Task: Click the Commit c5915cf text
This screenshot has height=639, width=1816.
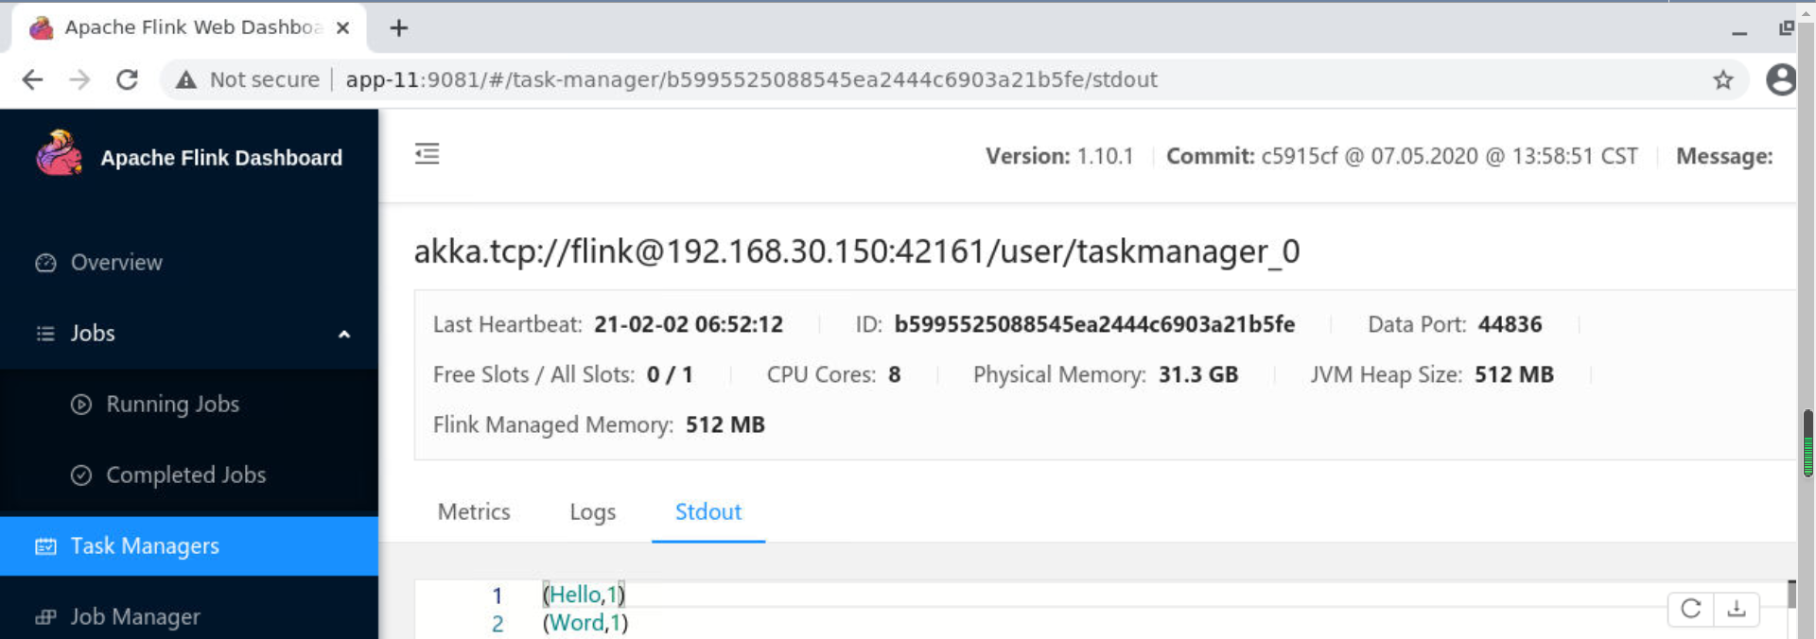Action: [x=1402, y=156]
